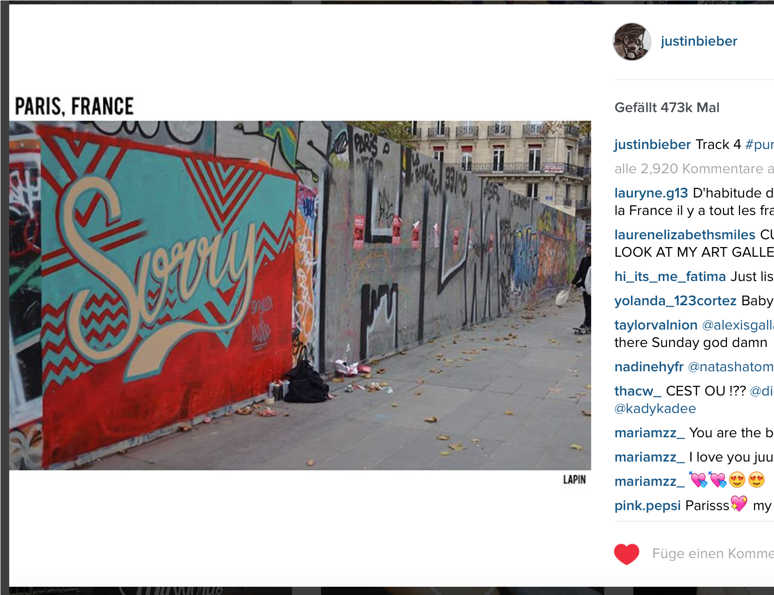Image resolution: width=774 pixels, height=595 pixels.
Task: Open laurenelizabethsmiles commenter profile
Action: [685, 235]
